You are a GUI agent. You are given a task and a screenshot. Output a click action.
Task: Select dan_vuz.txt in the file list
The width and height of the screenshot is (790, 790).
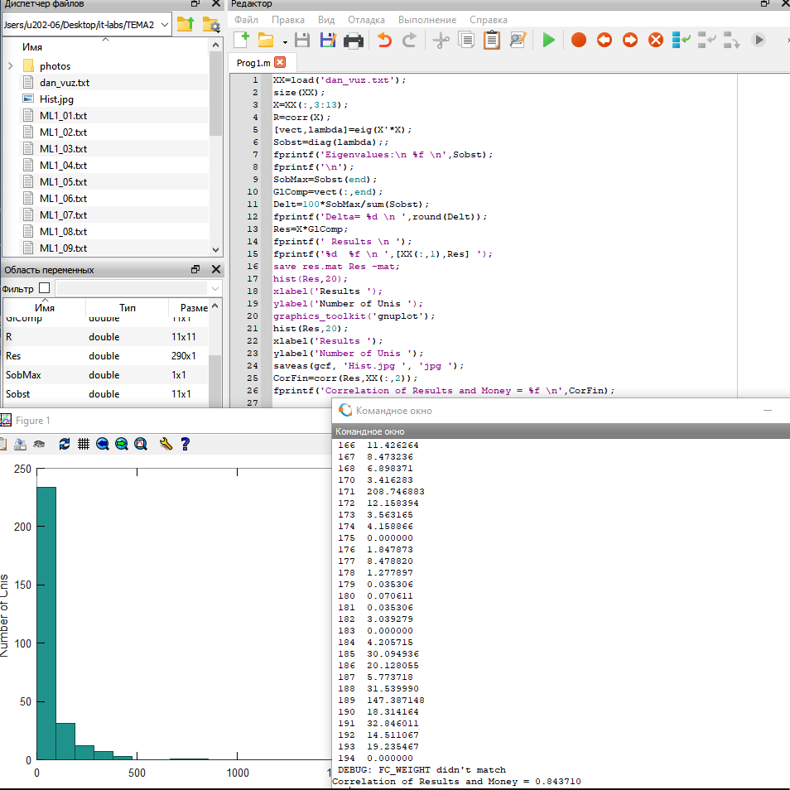click(65, 82)
